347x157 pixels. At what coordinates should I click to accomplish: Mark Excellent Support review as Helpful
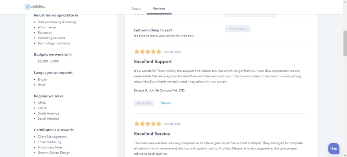144,103
